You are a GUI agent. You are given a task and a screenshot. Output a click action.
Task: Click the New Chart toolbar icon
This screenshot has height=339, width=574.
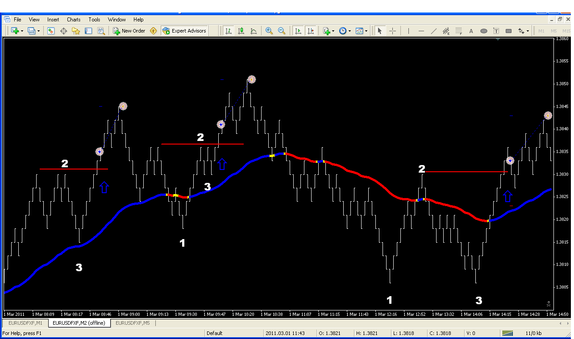coord(15,31)
